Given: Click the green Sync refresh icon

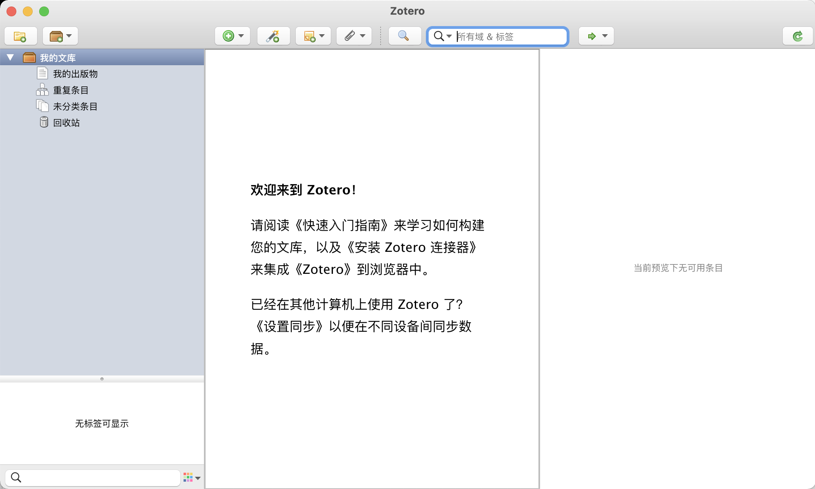Looking at the screenshot, I should pyautogui.click(x=797, y=36).
